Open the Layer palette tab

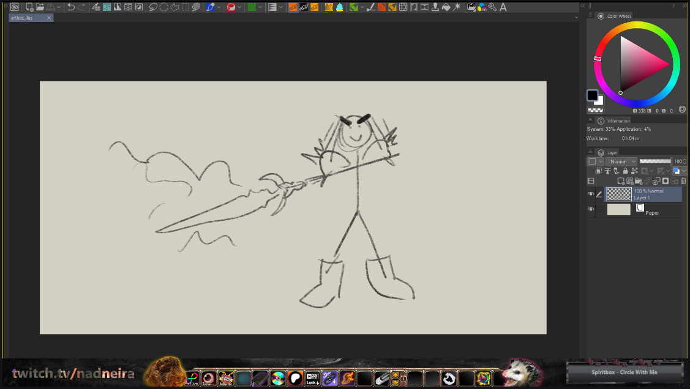click(x=612, y=152)
